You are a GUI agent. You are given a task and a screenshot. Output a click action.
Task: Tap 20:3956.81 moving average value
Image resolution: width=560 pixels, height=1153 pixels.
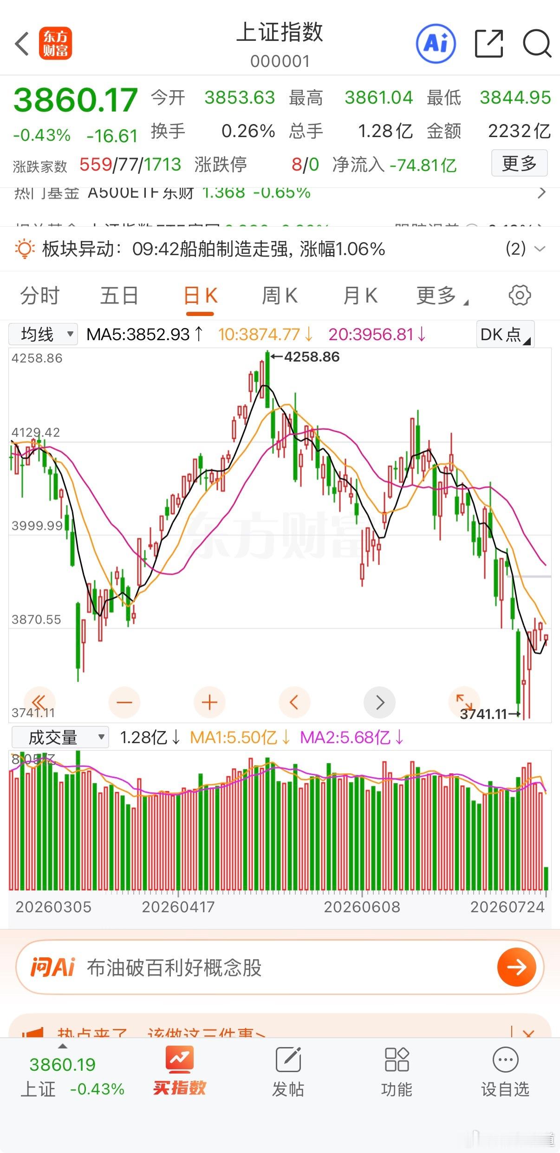(x=377, y=334)
